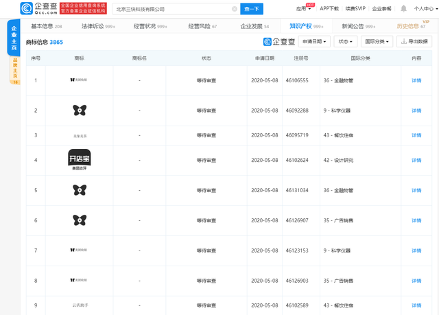Open the 企业套餐 link

point(381,9)
